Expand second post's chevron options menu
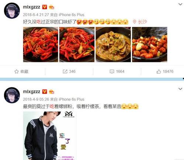This screenshot has width=184, height=160. point(180,89)
